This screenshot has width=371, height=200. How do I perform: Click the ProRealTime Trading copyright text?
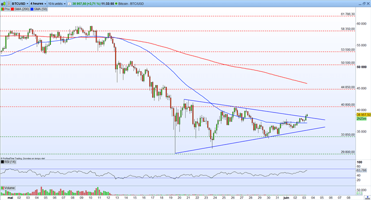tap(23, 159)
